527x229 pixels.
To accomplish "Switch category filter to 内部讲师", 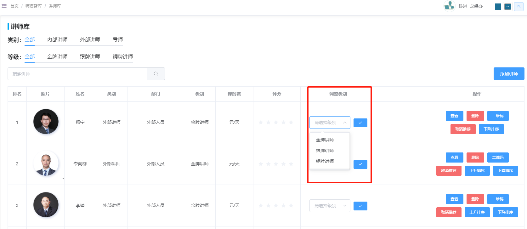I will [57, 40].
